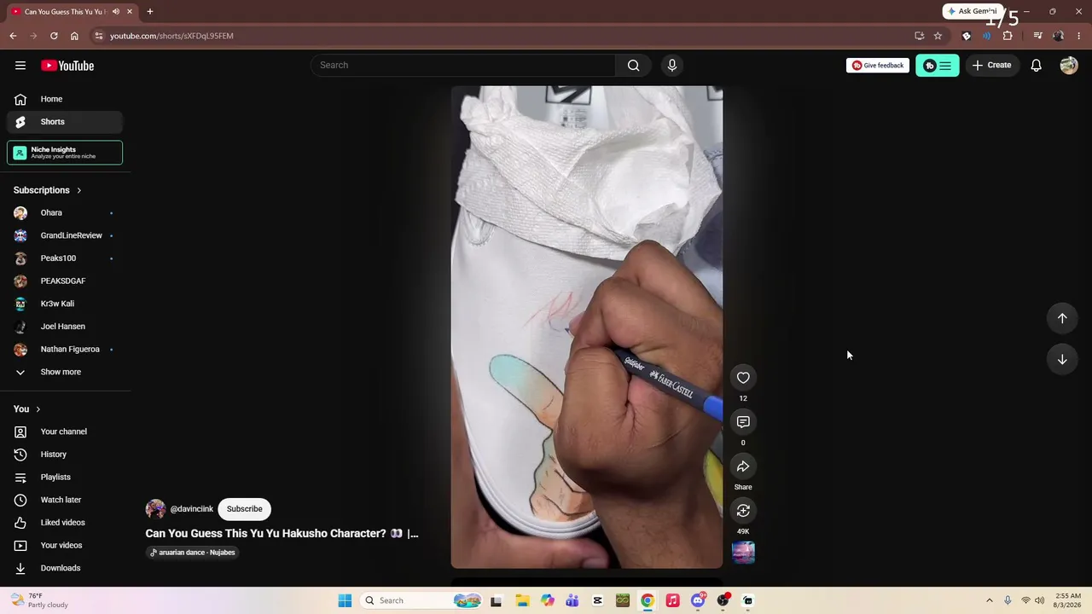Open the Nathan Figueroa channel
This screenshot has width=1092, height=614.
click(x=65, y=350)
